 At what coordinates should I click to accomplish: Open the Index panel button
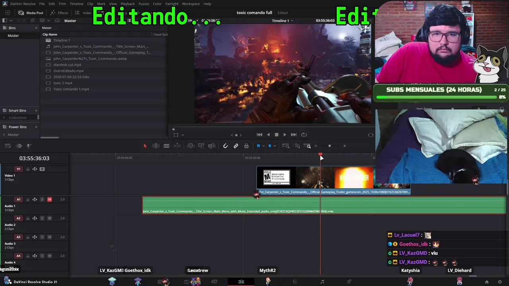(x=83, y=13)
